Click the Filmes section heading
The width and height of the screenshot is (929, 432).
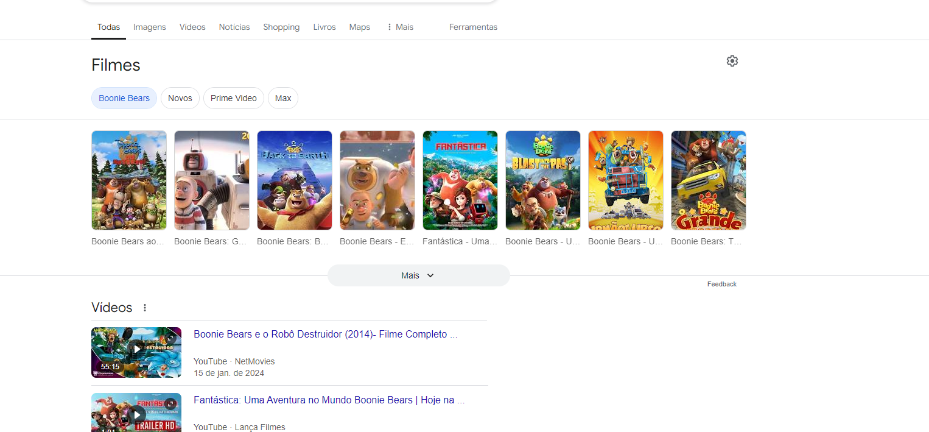coord(116,65)
